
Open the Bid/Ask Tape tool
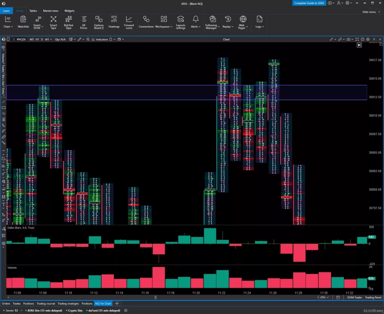[69, 22]
